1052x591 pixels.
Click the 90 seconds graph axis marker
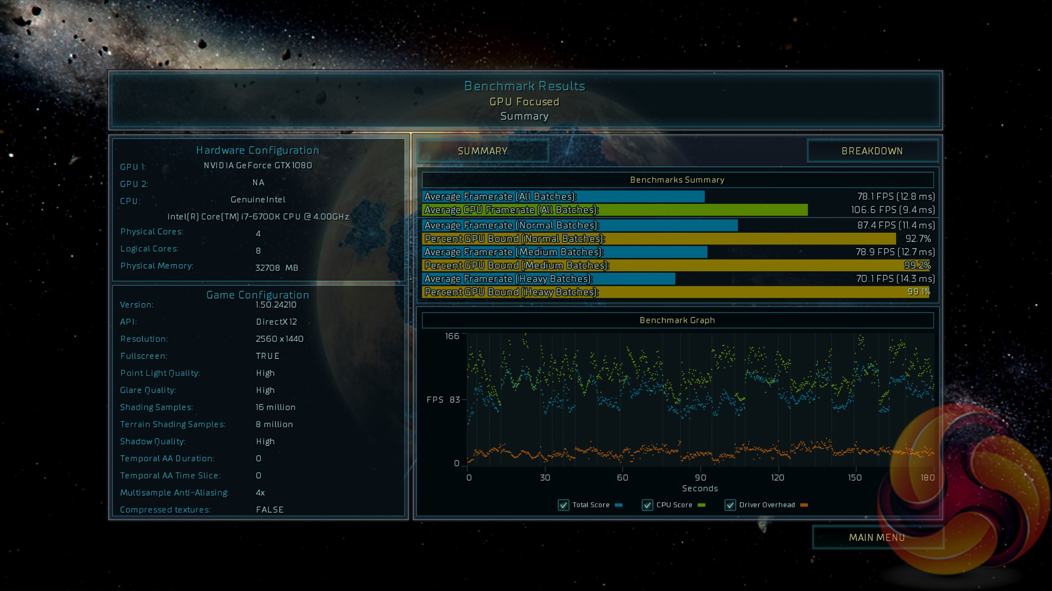pyautogui.click(x=700, y=478)
